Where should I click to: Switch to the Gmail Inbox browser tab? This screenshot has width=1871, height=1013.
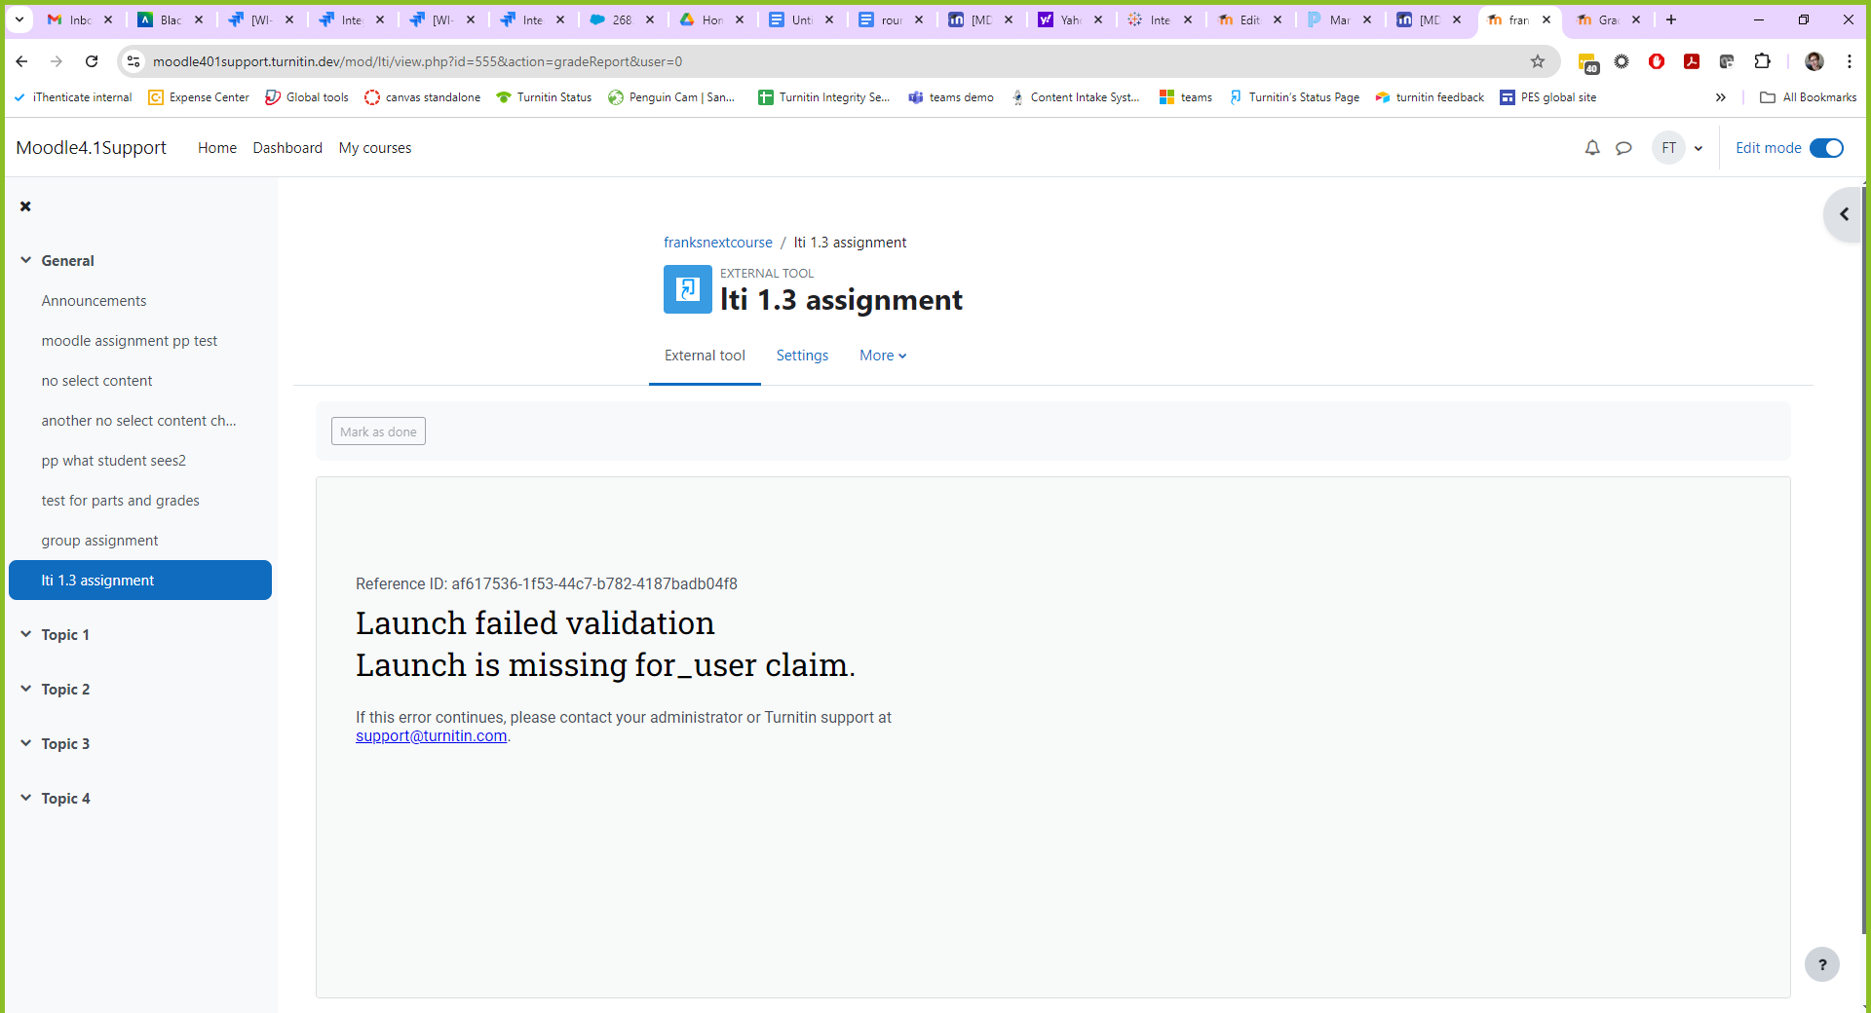[x=80, y=19]
